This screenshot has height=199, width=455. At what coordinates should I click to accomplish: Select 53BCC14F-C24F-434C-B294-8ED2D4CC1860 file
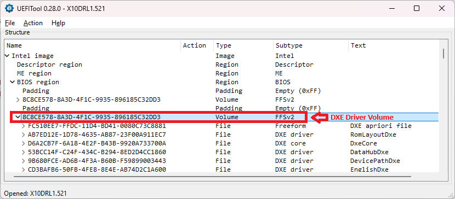[x=97, y=152]
